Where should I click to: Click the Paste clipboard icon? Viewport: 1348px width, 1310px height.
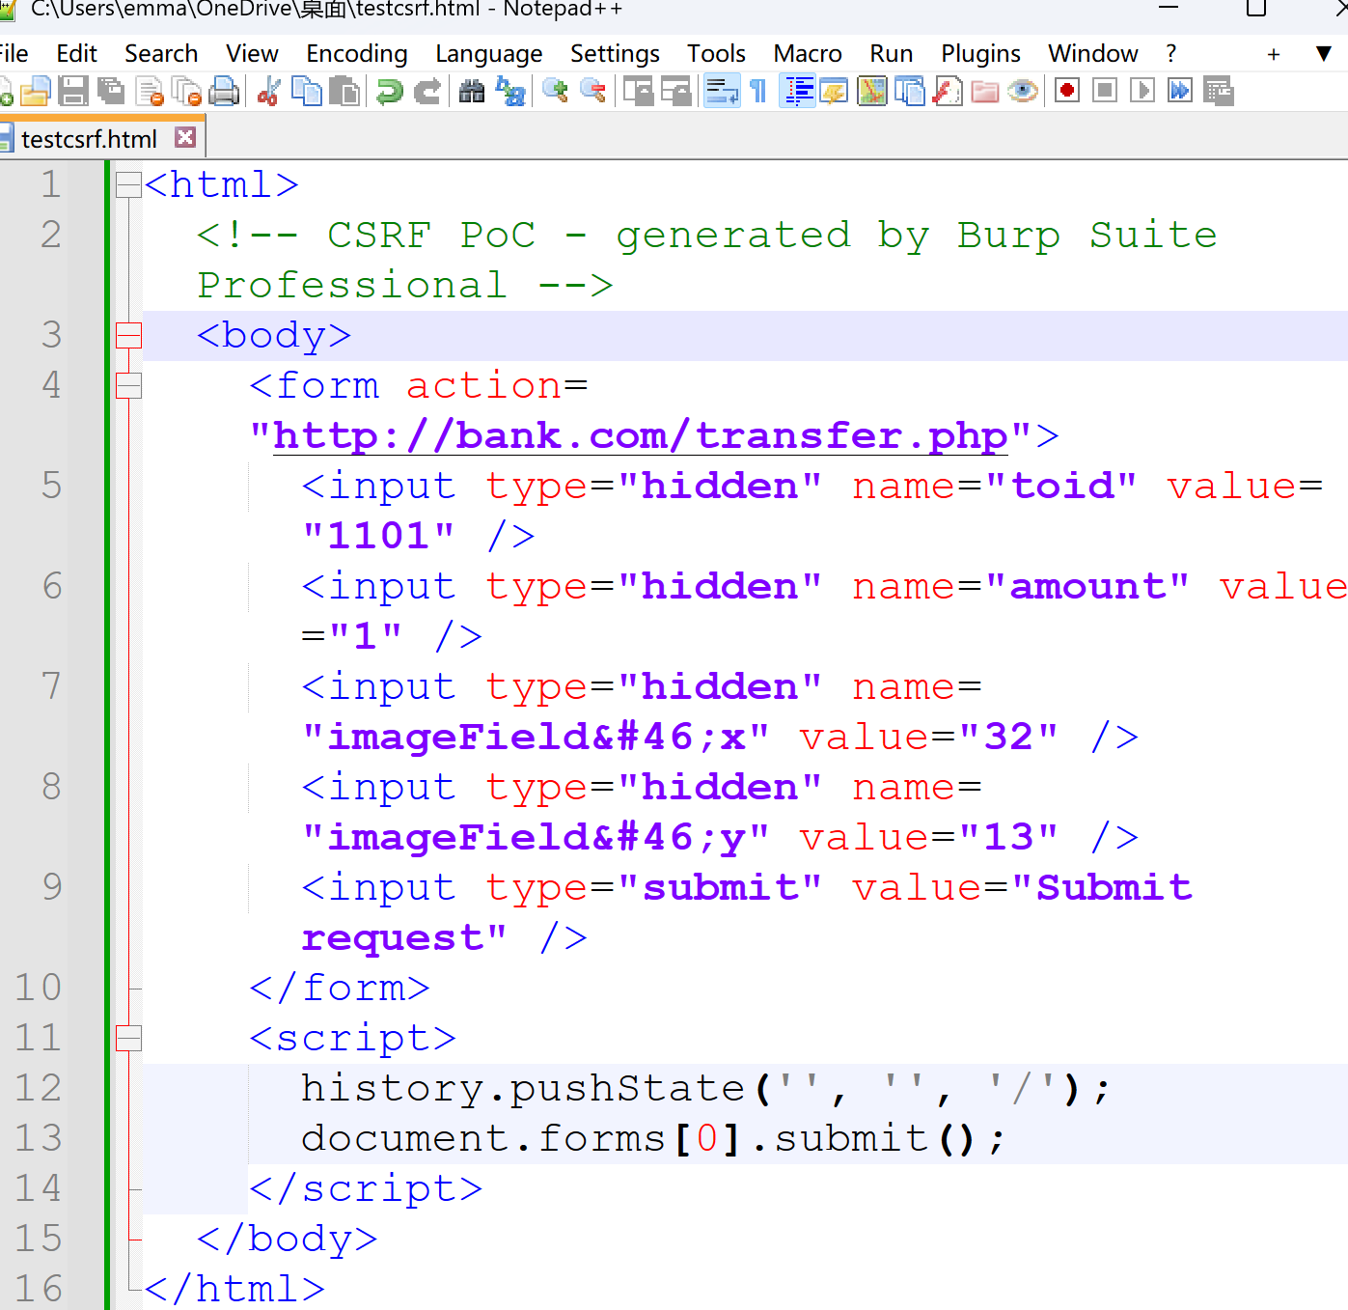[x=344, y=92]
